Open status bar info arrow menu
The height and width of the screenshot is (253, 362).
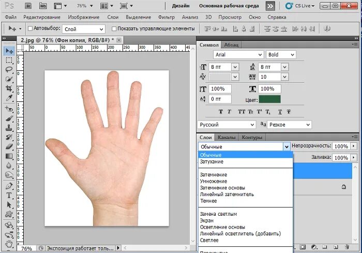(118, 248)
